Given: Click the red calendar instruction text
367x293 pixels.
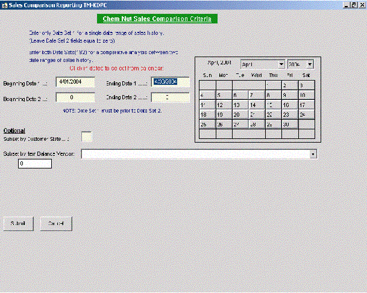Looking at the screenshot, I should click(116, 68).
